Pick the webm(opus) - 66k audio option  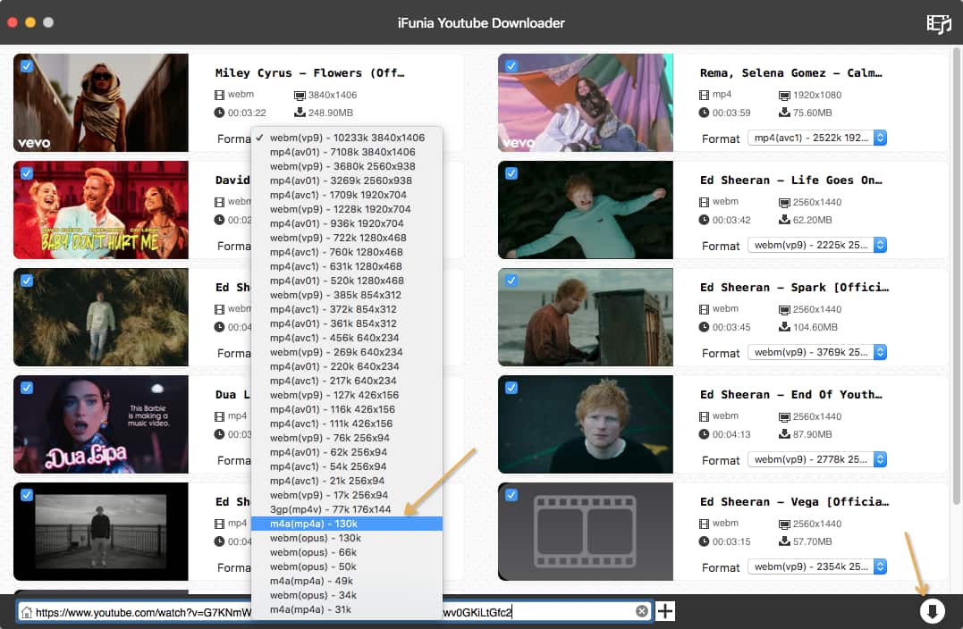313,552
